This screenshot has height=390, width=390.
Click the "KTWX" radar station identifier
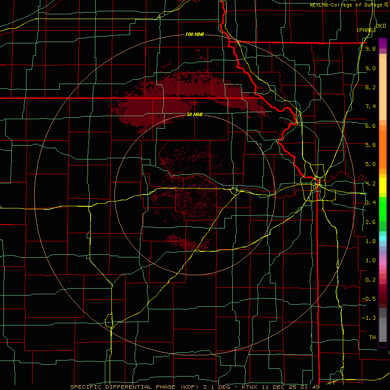click(250, 387)
